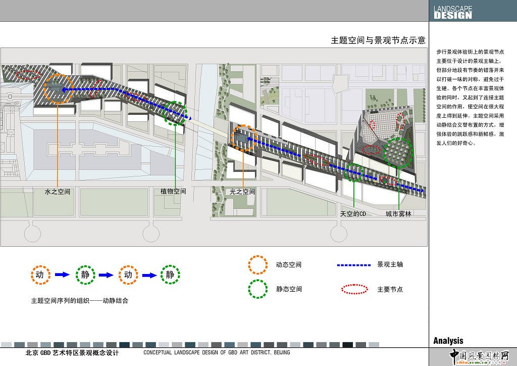The width and height of the screenshot is (517, 366).
Task: Click the 天空的CD map label
Action: (x=353, y=214)
